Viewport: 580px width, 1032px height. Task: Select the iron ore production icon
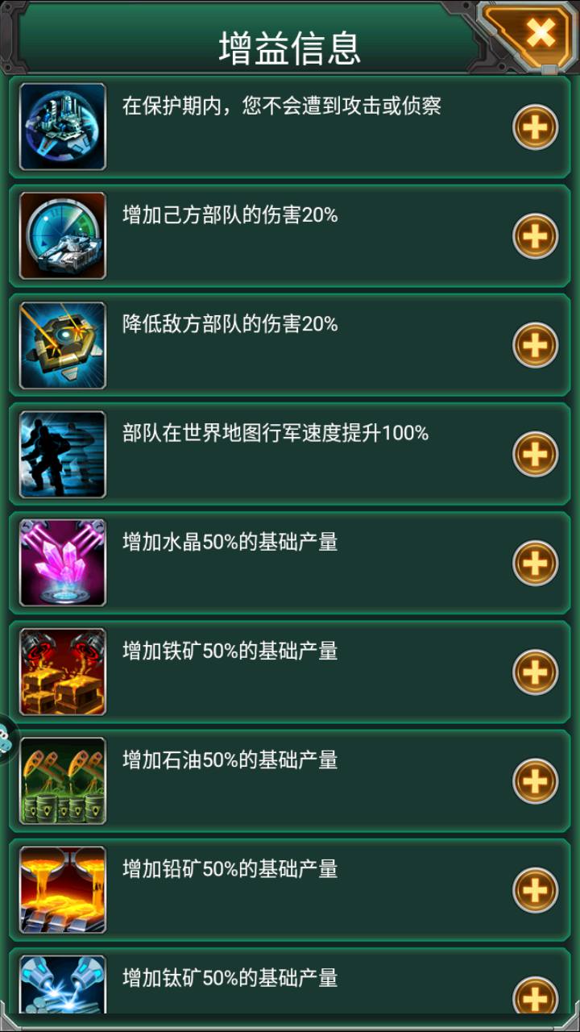click(63, 672)
